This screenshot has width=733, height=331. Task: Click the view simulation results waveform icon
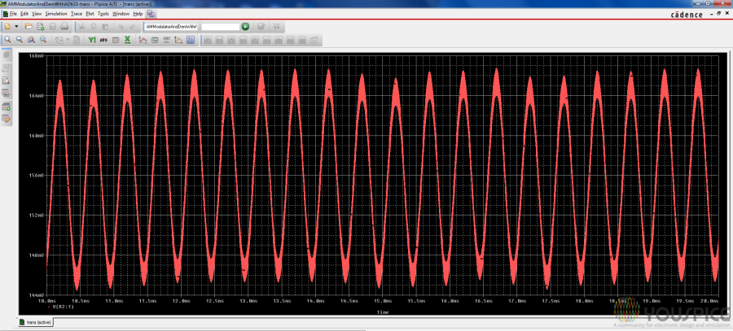point(7,94)
